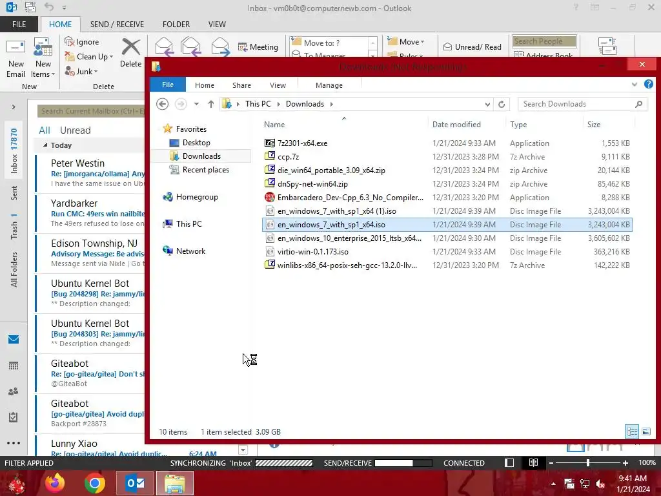Open Outlook FILE tab
Screen dimensions: 661x496
click(x=19, y=25)
